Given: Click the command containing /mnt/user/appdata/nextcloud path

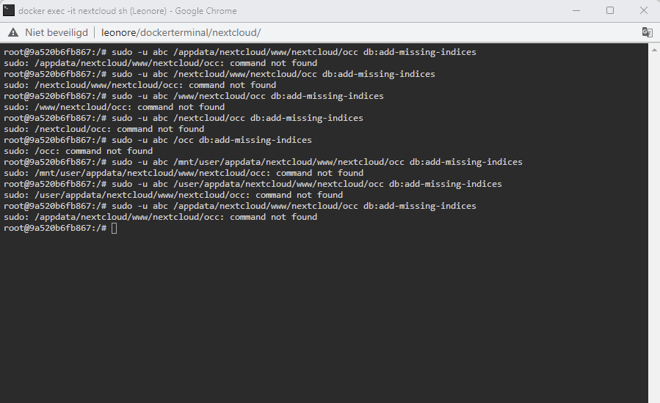Looking at the screenshot, I should pos(263,162).
